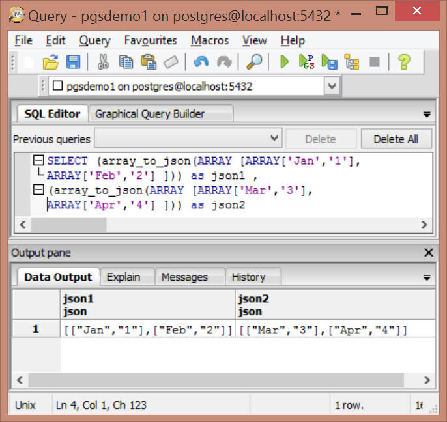Screen dimensions: 447x422
Task: Open the File menu
Action: [x=23, y=40]
